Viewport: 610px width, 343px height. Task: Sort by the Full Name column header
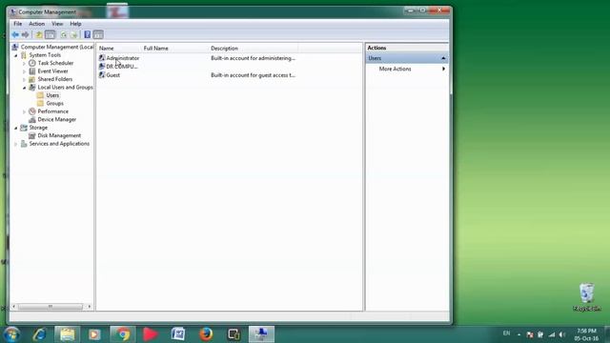point(174,49)
